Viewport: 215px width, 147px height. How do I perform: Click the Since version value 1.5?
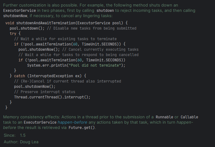point(23,135)
